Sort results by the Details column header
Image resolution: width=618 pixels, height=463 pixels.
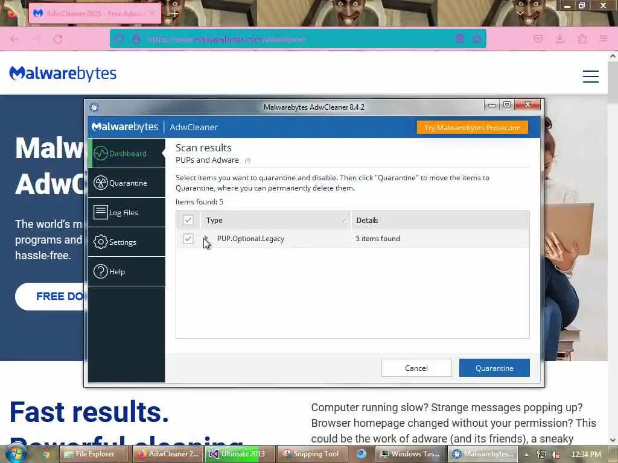[440, 220]
